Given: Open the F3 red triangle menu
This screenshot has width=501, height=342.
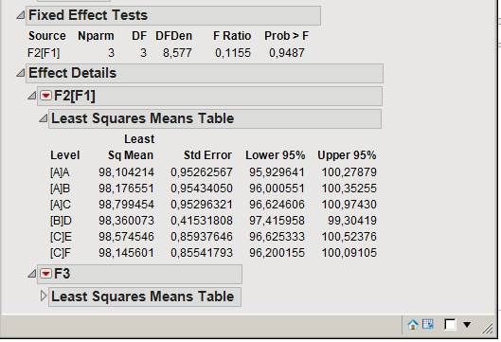Looking at the screenshot, I should (x=45, y=274).
